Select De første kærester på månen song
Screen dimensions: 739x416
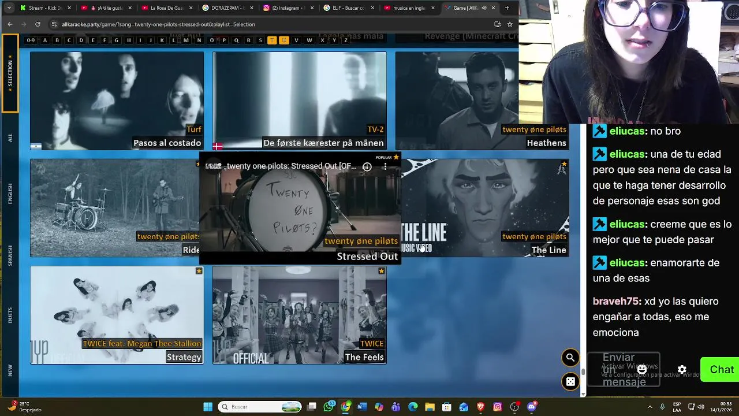299,101
